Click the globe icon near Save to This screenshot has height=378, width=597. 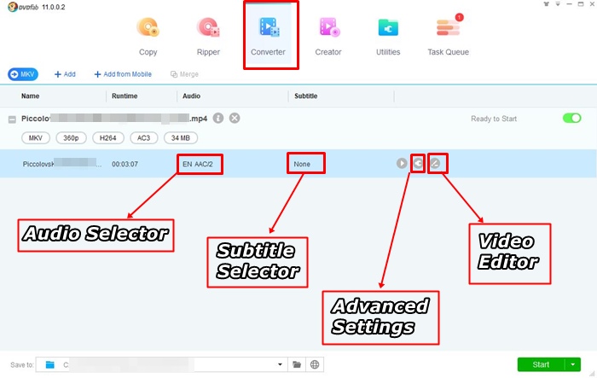[315, 364]
